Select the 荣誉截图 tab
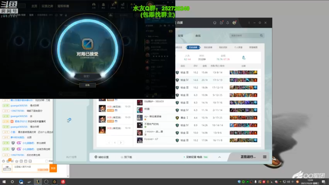The height and width of the screenshot is (185, 329). point(253,47)
